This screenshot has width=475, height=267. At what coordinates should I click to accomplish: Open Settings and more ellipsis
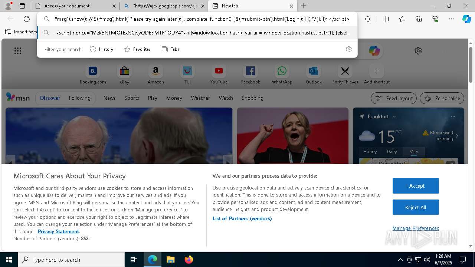tap(451, 19)
